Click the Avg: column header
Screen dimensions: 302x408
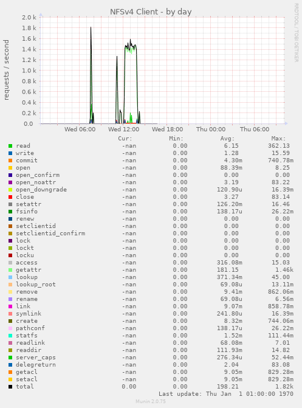(227, 139)
